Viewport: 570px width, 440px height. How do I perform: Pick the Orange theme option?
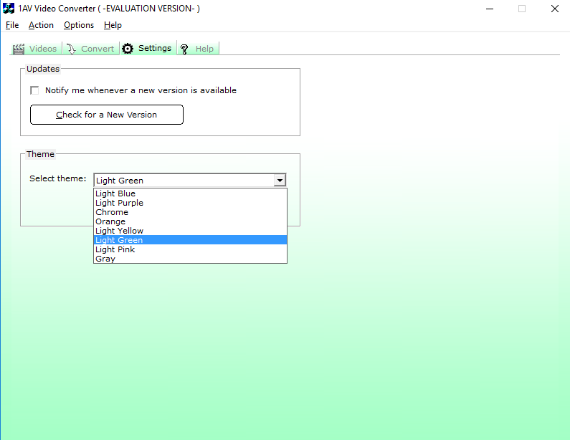(190, 221)
